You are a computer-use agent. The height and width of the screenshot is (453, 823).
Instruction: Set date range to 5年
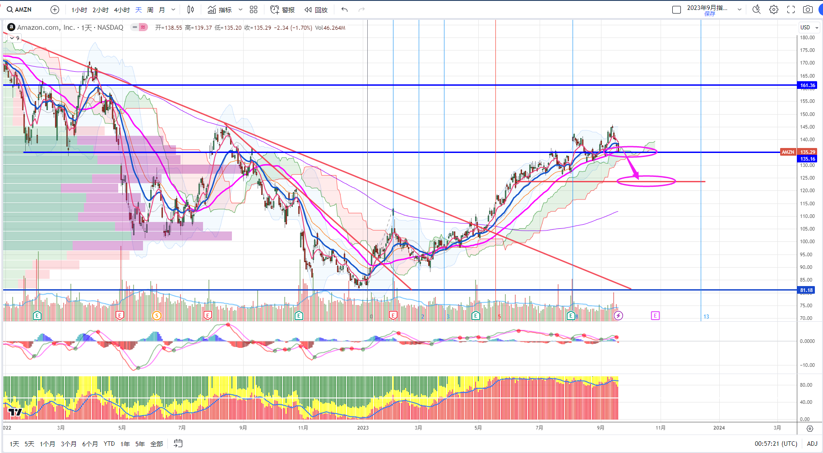(140, 444)
